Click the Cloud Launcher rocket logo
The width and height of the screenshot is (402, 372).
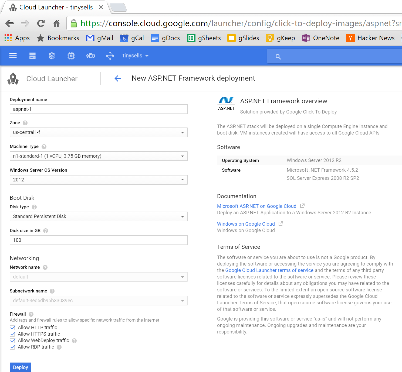pyautogui.click(x=13, y=79)
